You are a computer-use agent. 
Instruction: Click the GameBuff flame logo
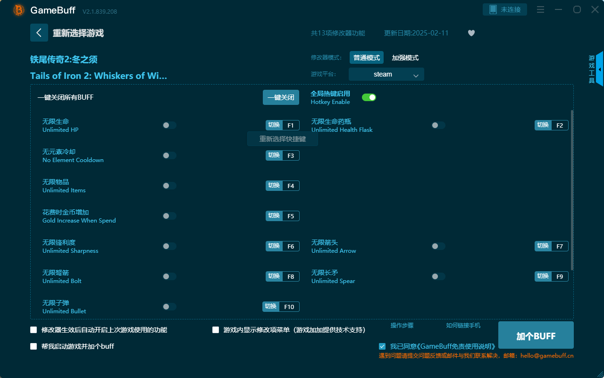[18, 10]
